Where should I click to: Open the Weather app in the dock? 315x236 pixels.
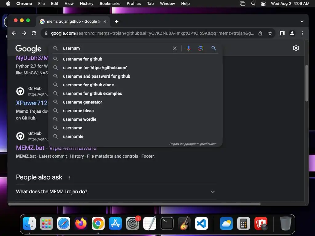pos(226,223)
